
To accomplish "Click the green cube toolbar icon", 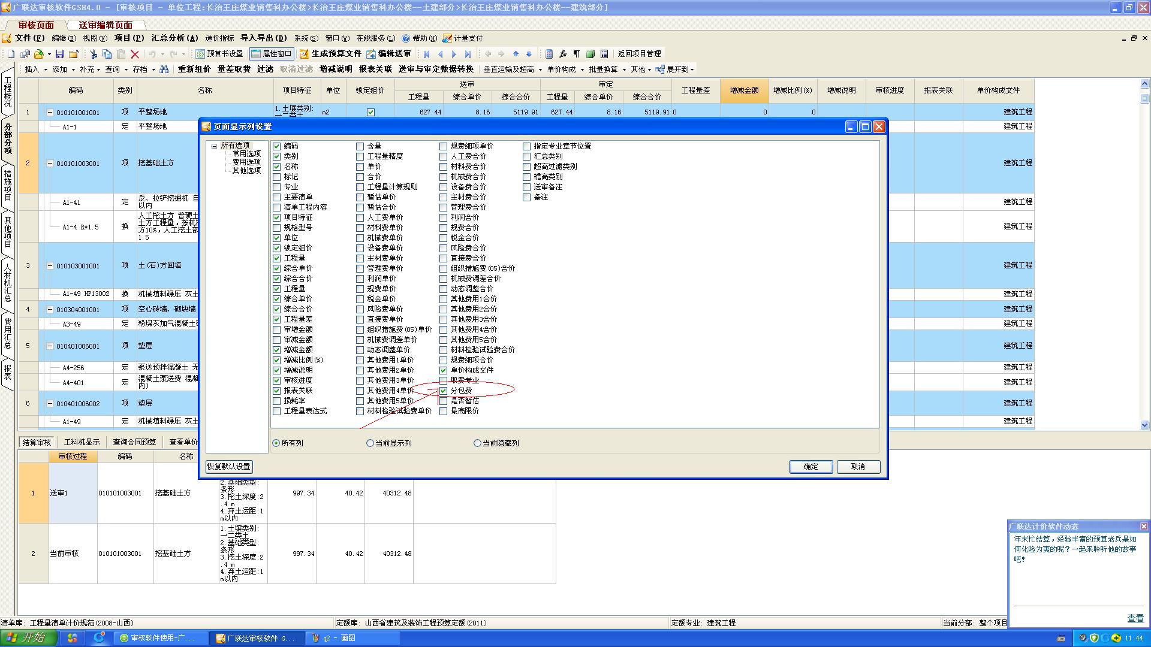I will [590, 54].
